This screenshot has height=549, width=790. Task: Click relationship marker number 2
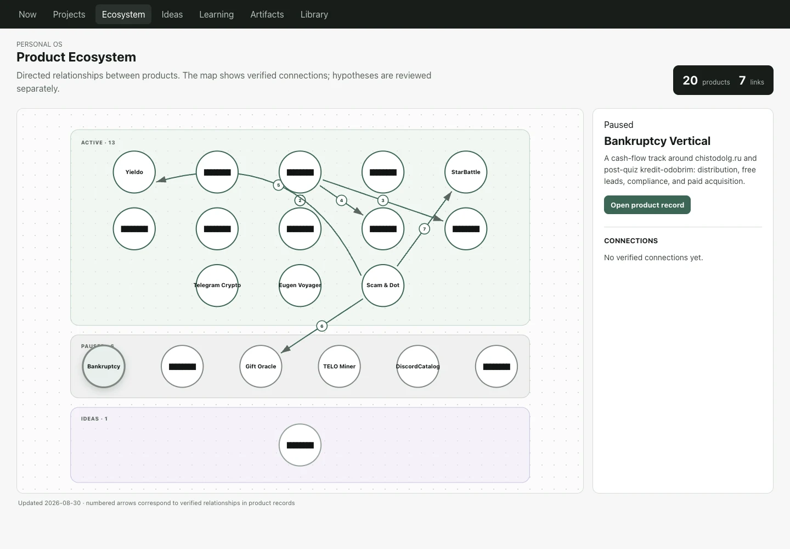(x=300, y=200)
